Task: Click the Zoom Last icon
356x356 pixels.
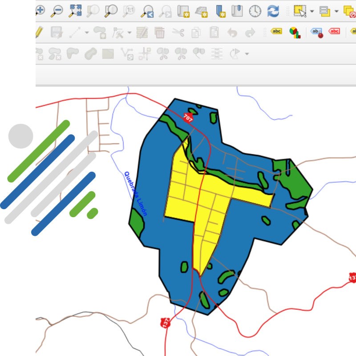Action: [147, 11]
